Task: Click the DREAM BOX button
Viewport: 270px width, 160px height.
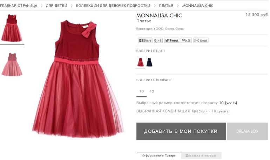Action: [247, 131]
